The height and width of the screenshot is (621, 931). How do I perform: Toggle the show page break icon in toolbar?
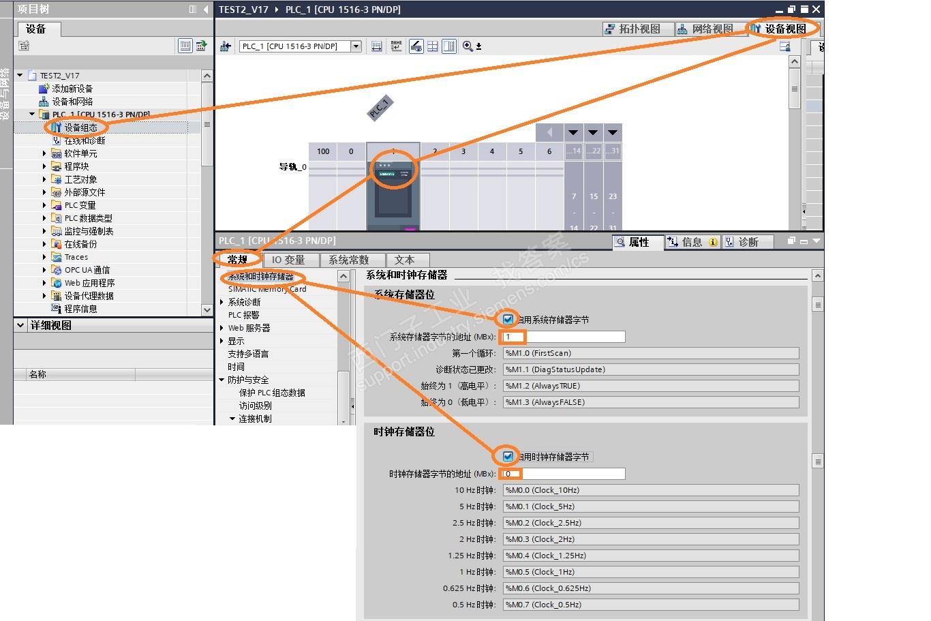point(432,46)
